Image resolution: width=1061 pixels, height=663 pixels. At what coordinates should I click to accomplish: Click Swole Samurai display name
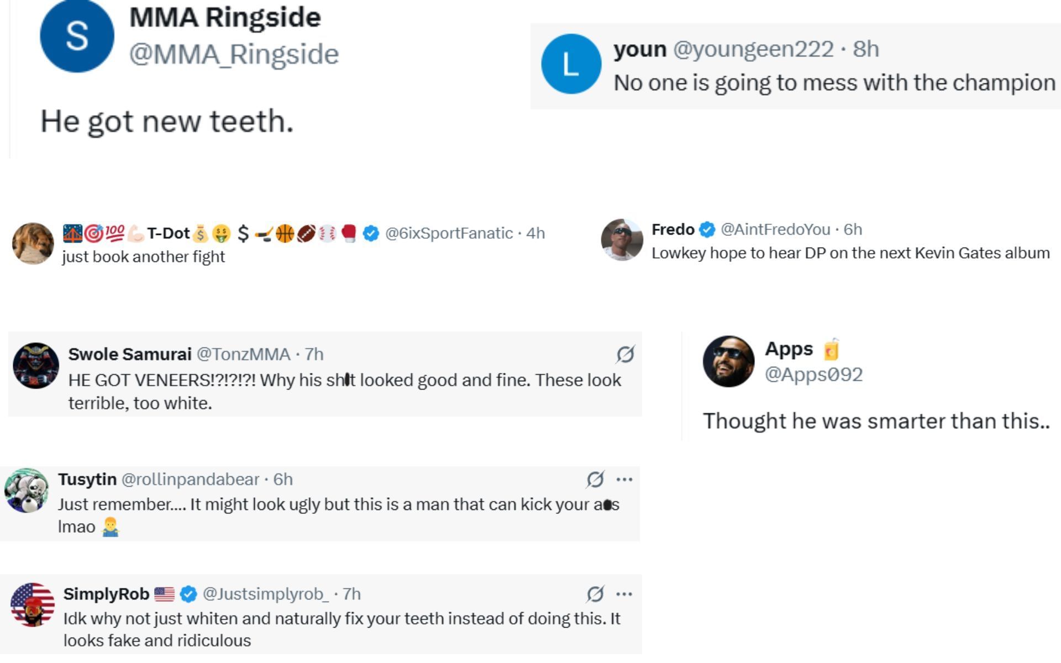pyautogui.click(x=130, y=354)
